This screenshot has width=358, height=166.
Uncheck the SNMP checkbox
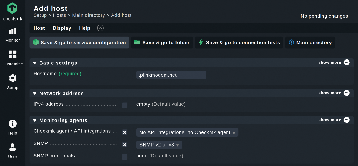pos(125,145)
